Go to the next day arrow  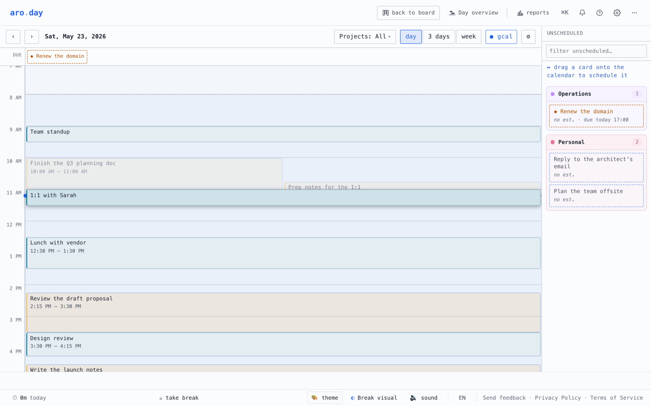pyautogui.click(x=32, y=37)
